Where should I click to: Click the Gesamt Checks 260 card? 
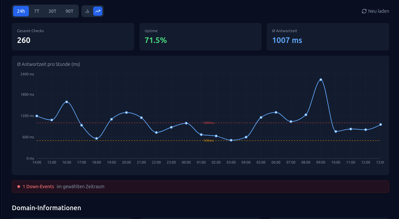point(73,37)
